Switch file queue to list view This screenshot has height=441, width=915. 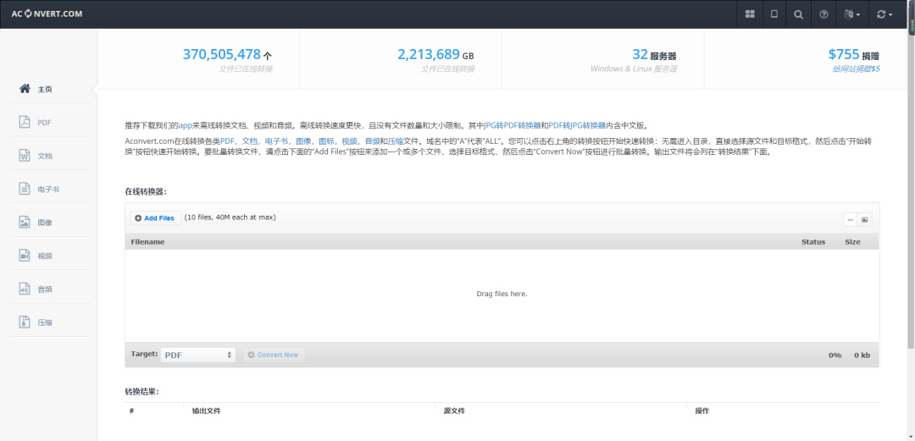[x=851, y=219]
